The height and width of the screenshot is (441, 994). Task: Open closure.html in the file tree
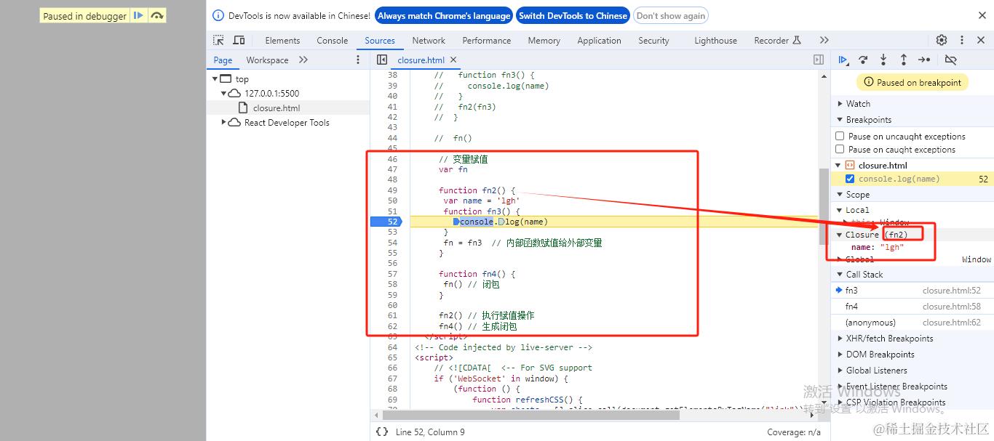[277, 108]
